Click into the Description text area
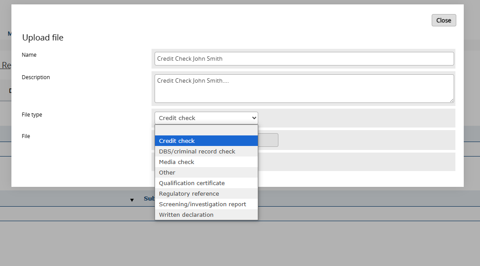This screenshot has height=266, width=480. tap(304, 88)
